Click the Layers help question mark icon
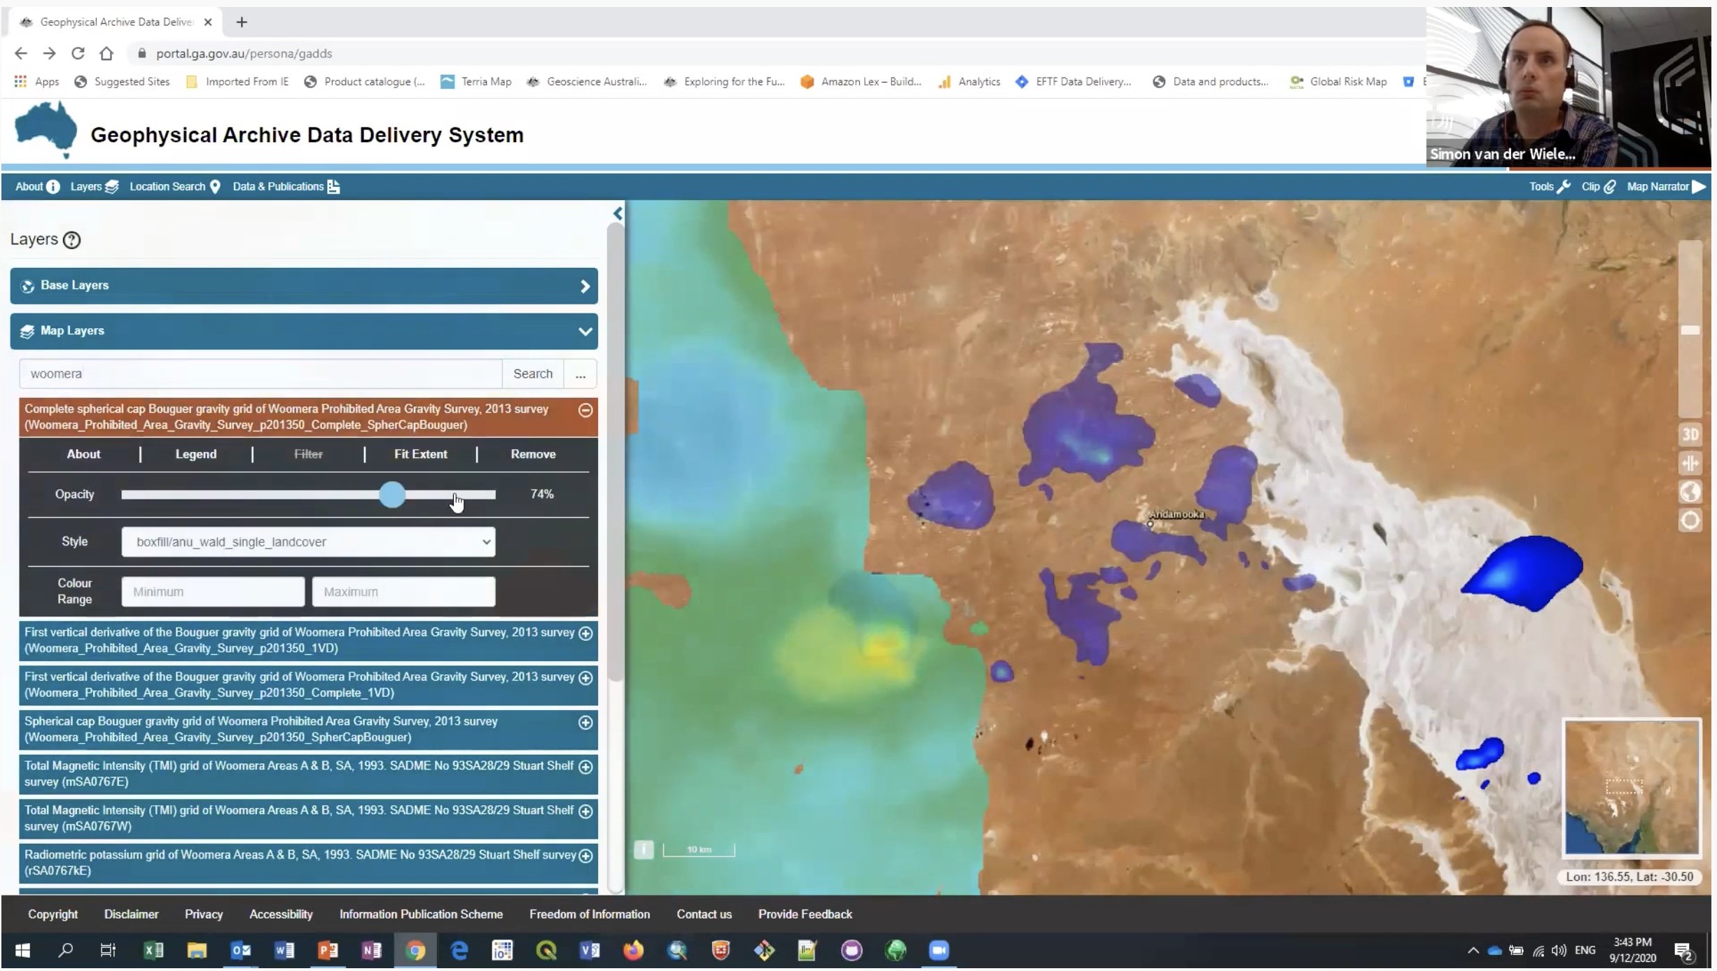Image resolution: width=1717 pixels, height=971 pixels. (x=71, y=240)
